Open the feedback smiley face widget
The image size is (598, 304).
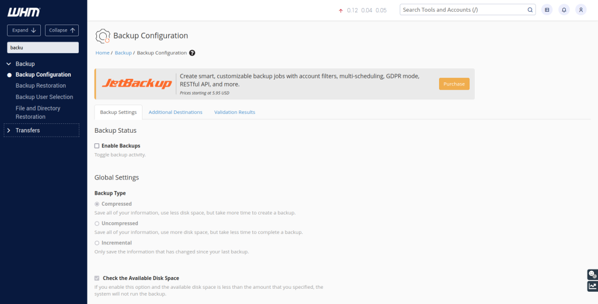[x=592, y=274]
